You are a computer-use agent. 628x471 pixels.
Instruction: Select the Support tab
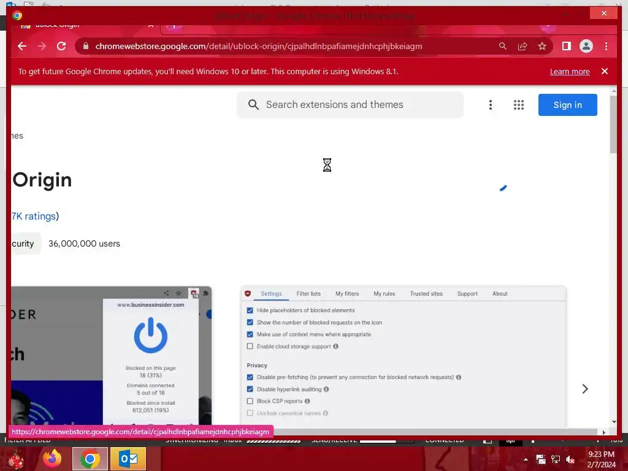pos(467,294)
